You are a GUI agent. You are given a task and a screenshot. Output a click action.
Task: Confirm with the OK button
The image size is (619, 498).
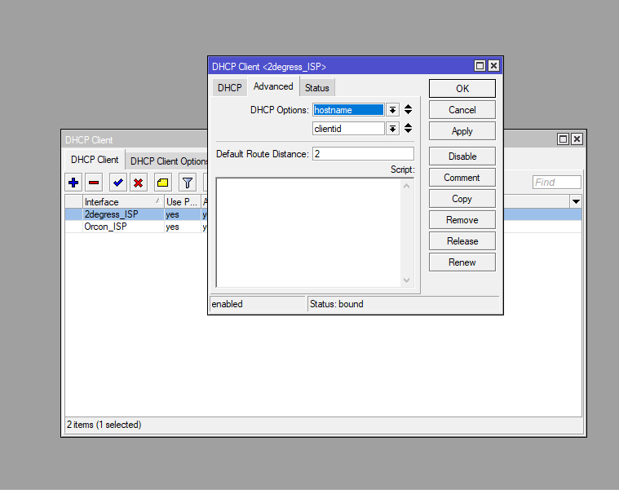[x=462, y=88]
